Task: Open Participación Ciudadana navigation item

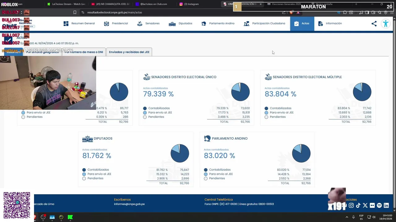Action: 265,23
